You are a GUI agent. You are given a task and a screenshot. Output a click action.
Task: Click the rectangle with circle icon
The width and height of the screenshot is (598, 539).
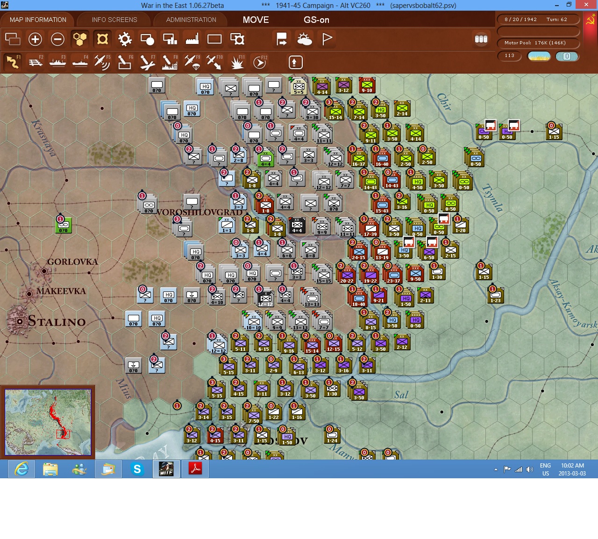[x=147, y=39]
